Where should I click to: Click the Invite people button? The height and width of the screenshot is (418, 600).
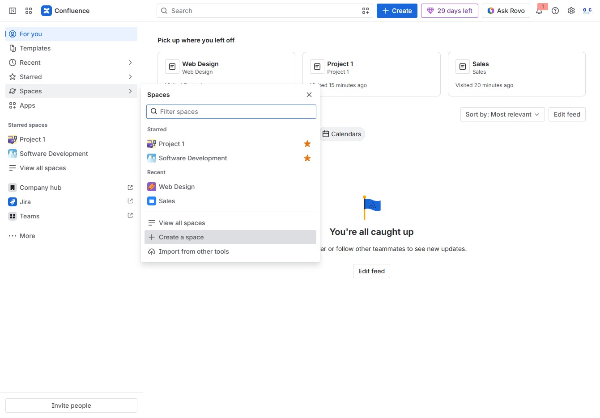71,405
